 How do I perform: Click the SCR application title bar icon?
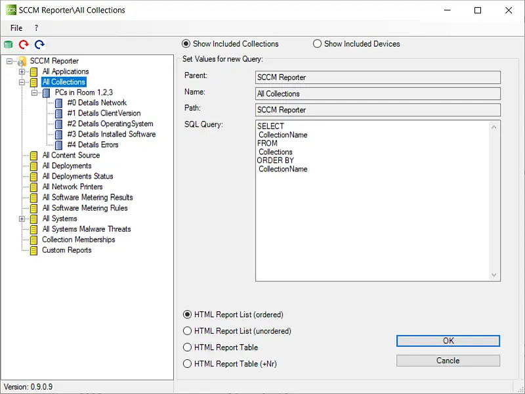click(x=10, y=10)
